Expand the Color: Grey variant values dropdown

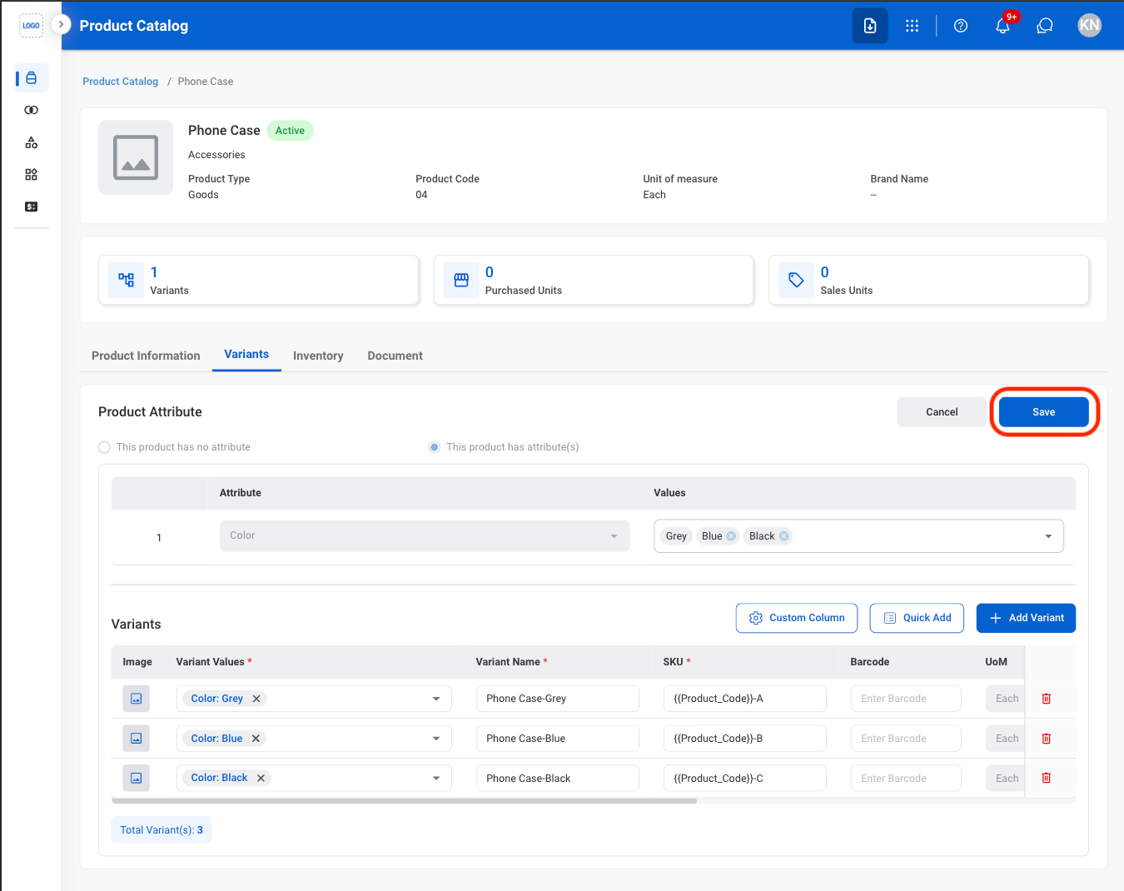click(436, 699)
